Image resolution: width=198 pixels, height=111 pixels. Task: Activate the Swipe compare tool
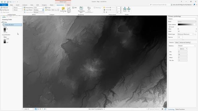click(48, 8)
